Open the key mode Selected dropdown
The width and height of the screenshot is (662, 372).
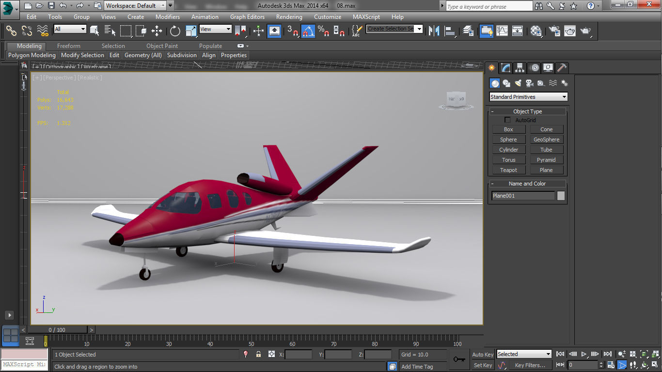524,354
